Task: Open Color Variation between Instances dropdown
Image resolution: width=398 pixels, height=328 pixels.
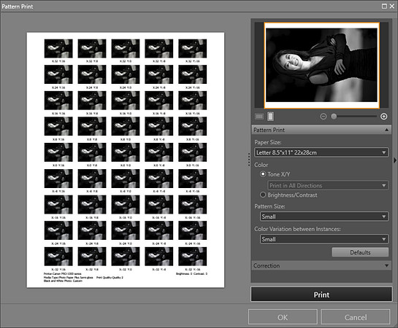Action: coord(324,239)
